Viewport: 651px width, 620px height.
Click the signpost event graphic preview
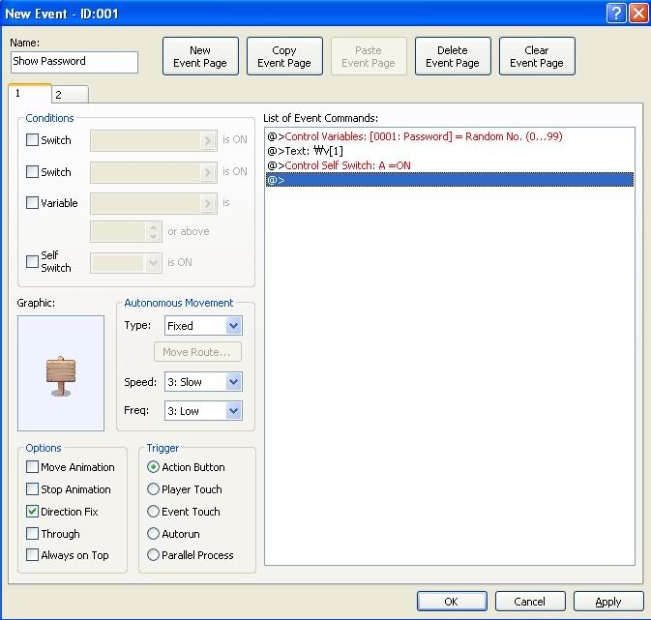click(61, 373)
